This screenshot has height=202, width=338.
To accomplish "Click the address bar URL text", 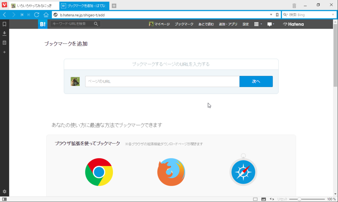I will (x=82, y=15).
